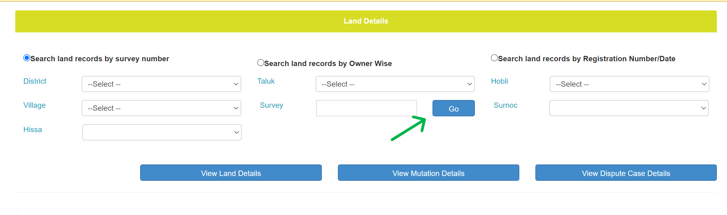Click the Land Details header banner
Image resolution: width=727 pixels, height=215 pixels.
(x=366, y=21)
